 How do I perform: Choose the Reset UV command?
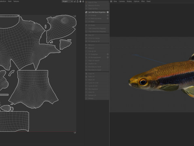(97, 80)
